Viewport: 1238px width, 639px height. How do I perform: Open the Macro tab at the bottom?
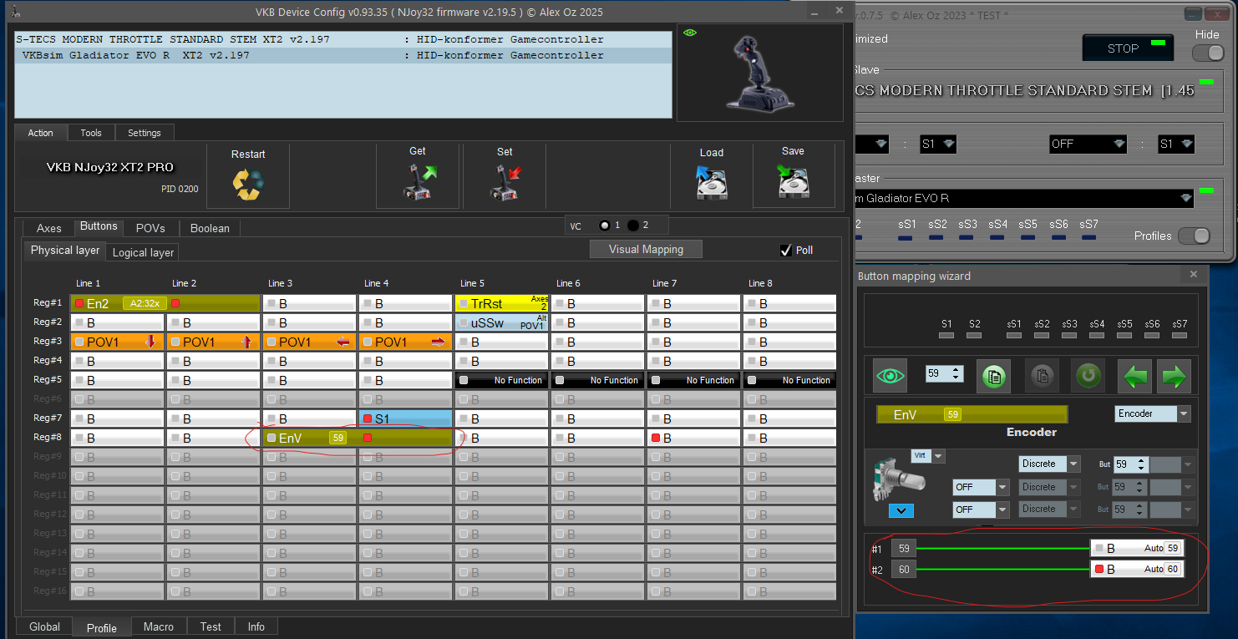pos(159,626)
